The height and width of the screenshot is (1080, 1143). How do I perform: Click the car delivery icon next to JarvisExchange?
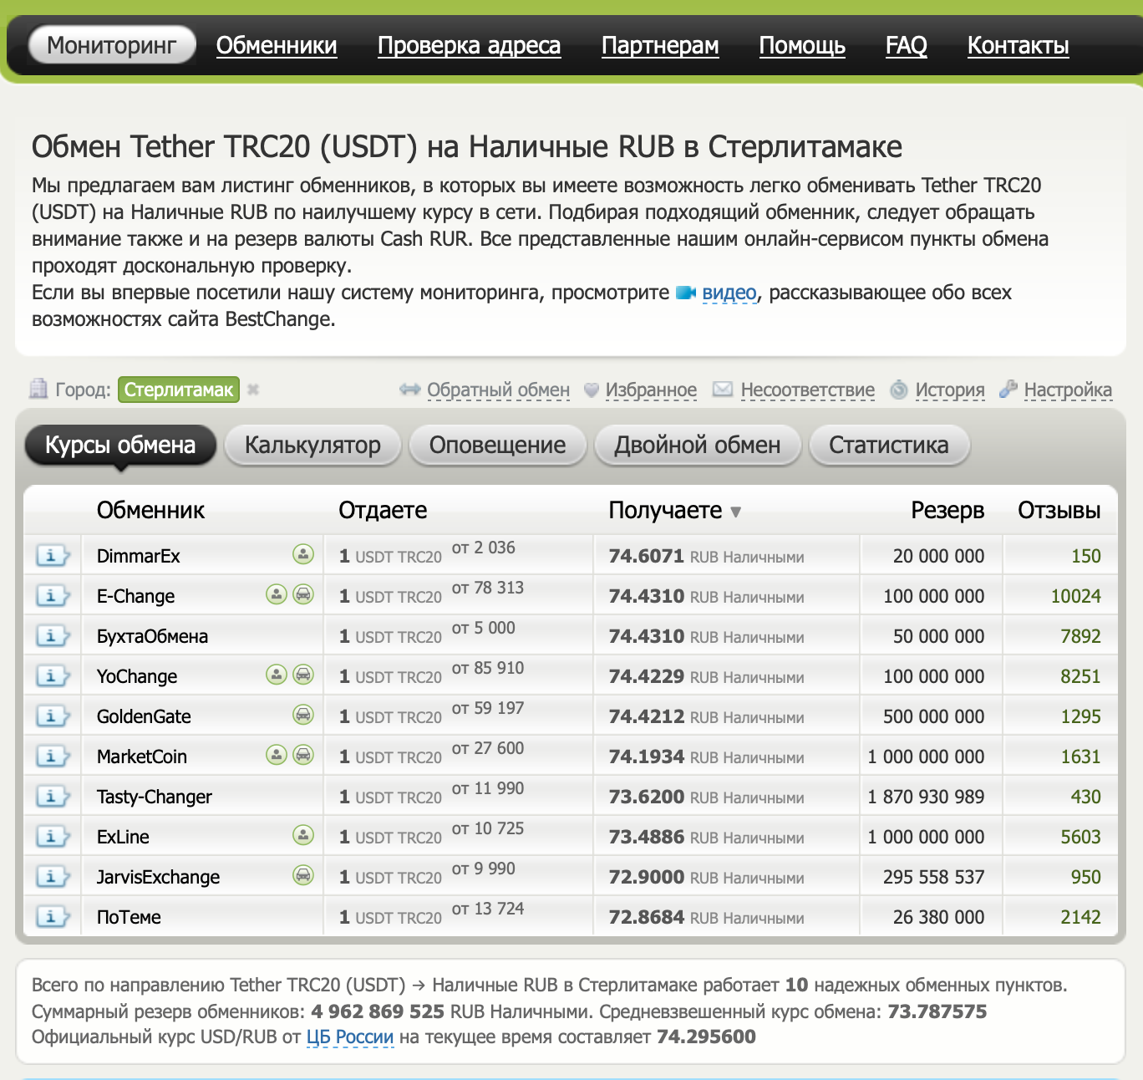(303, 874)
